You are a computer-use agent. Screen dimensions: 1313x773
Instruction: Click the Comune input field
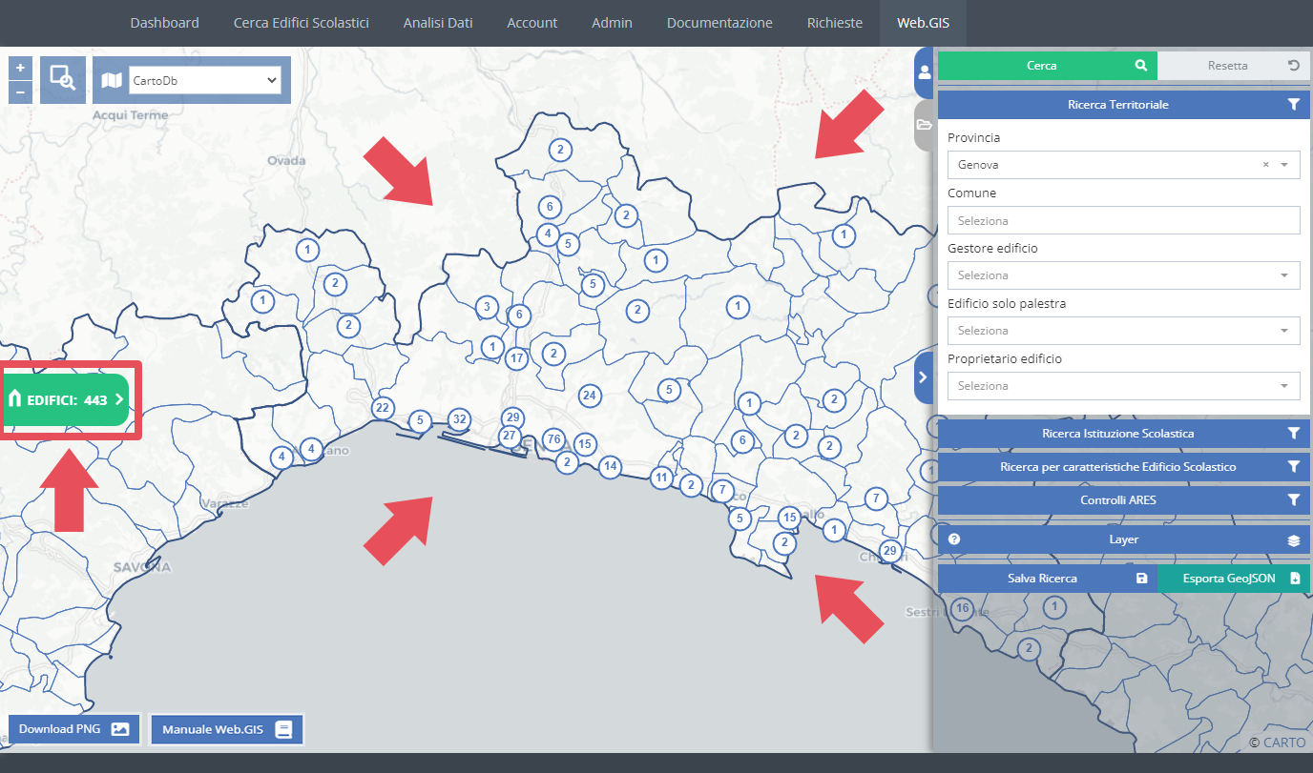coord(1123,220)
